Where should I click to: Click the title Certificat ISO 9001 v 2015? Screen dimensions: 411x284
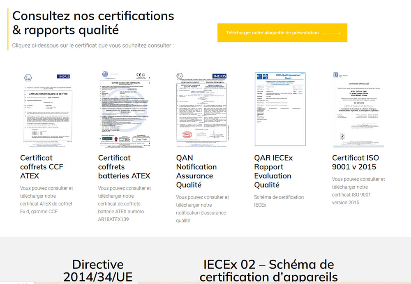pyautogui.click(x=356, y=162)
